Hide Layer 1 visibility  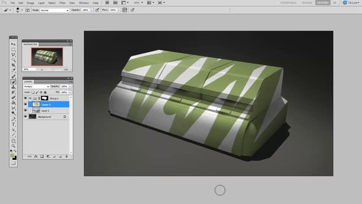coord(25,110)
